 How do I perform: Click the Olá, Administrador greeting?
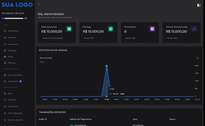51,14
